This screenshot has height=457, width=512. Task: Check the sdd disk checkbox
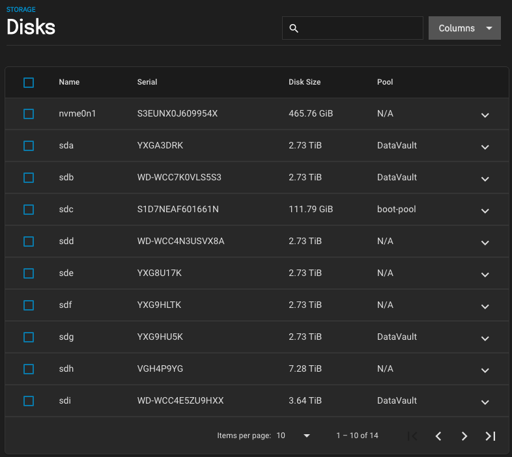[x=29, y=242]
